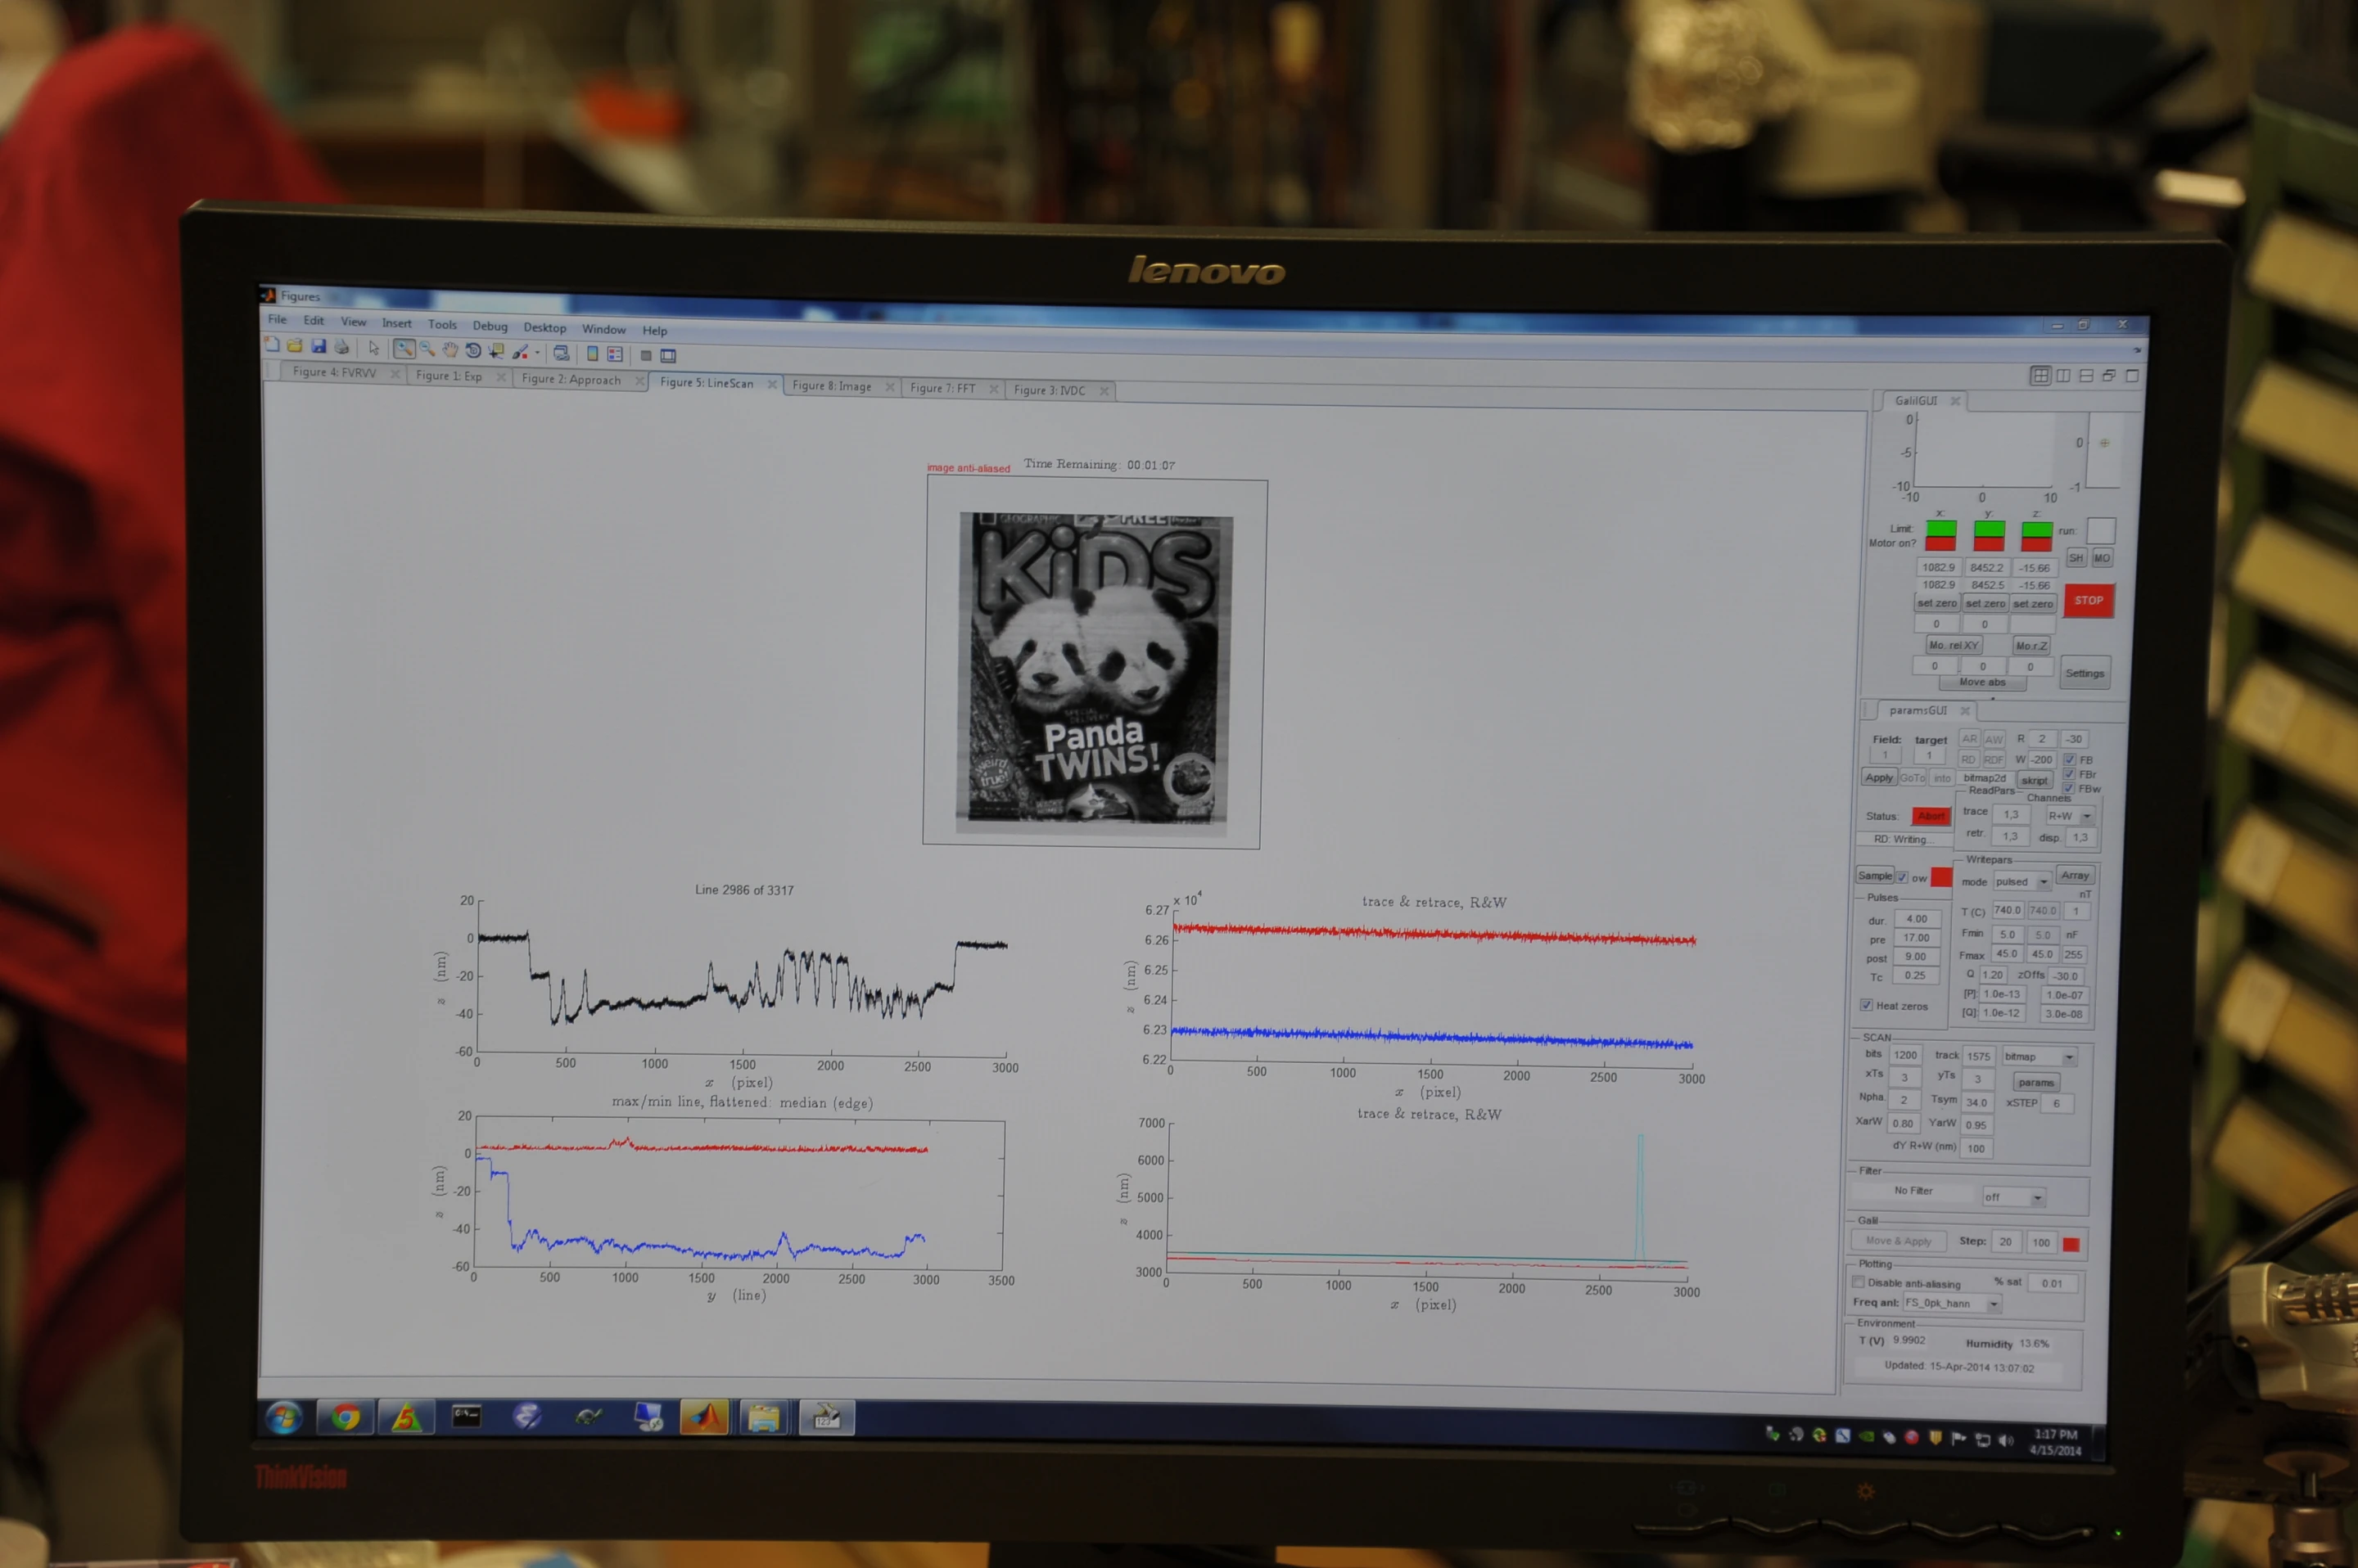Choose the top/bottom split layout icon

2086,376
